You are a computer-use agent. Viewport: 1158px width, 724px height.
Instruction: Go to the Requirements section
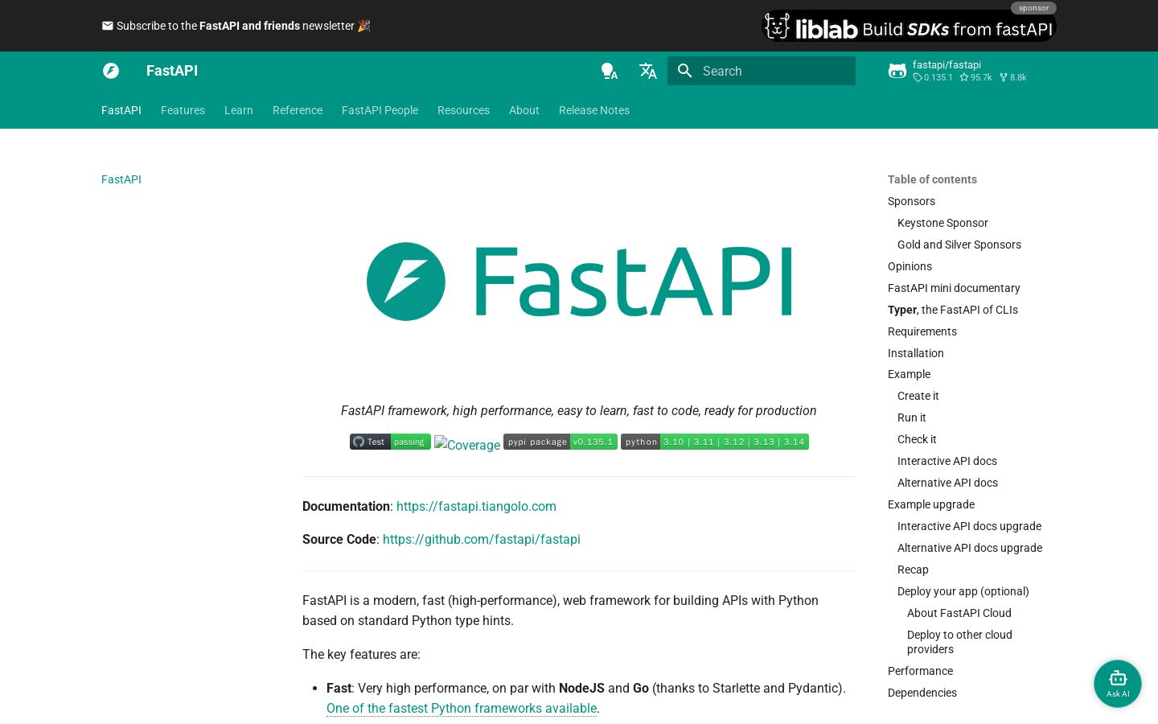coord(922,331)
